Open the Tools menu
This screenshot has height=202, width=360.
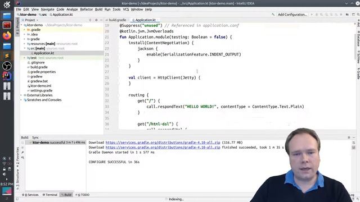pos(116,10)
